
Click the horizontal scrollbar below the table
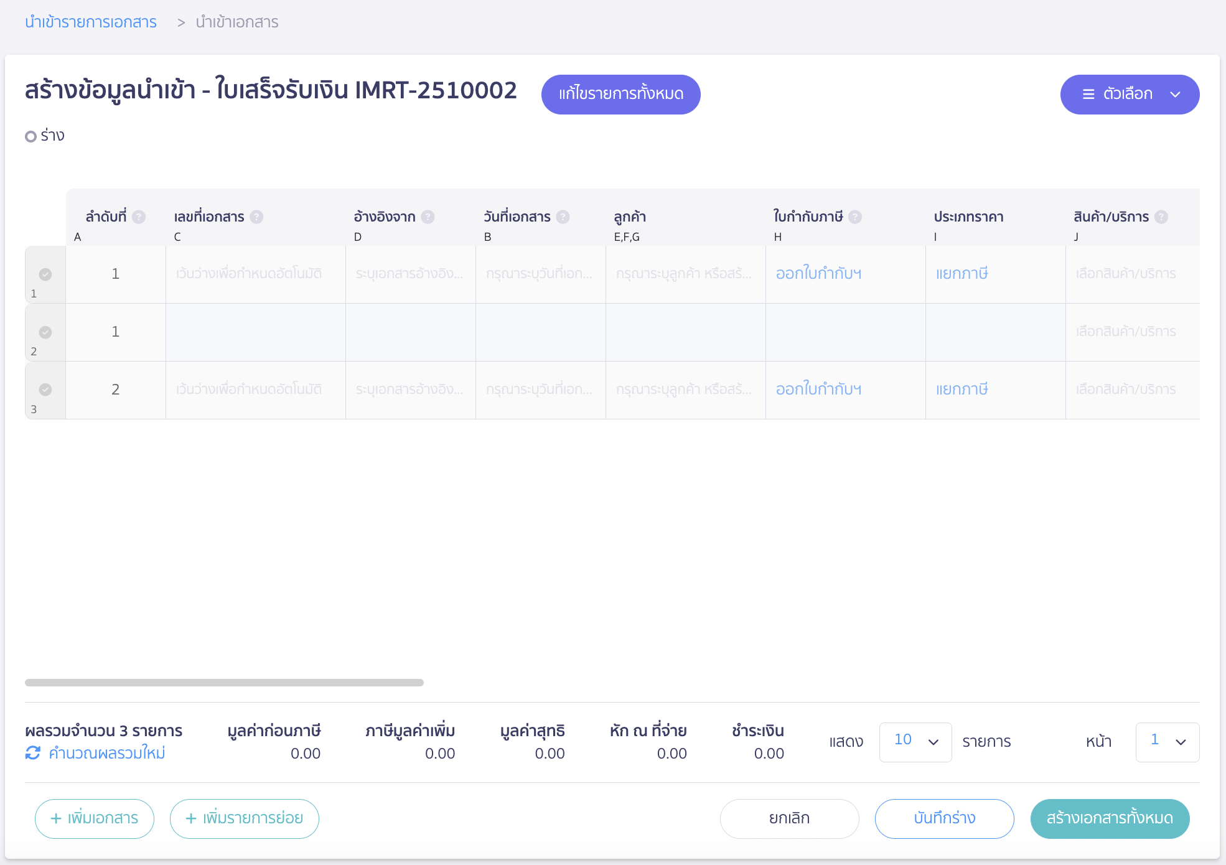(x=224, y=683)
